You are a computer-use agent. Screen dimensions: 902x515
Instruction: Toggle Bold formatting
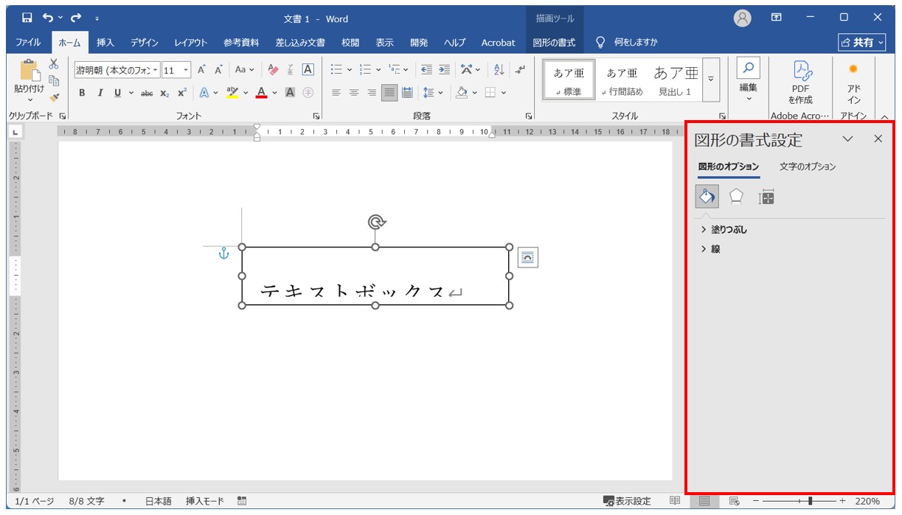[82, 93]
